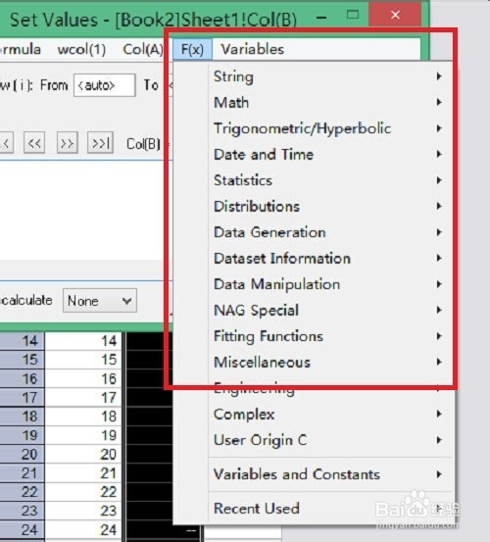The image size is (490, 542).
Task: Maximize the Set Values dialog
Action: coord(353,15)
